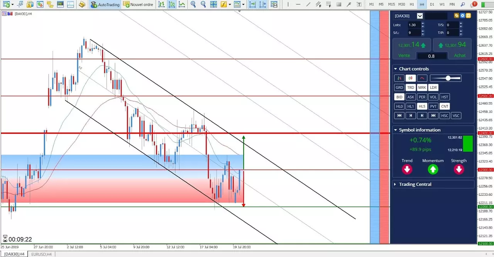Zoom out on the chart

203,5
